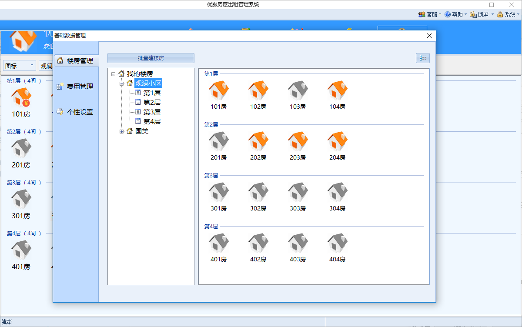Image resolution: width=522 pixels, height=327 pixels.
Task: Open 费用管理 tab in sidebar
Action: pyautogui.click(x=76, y=87)
